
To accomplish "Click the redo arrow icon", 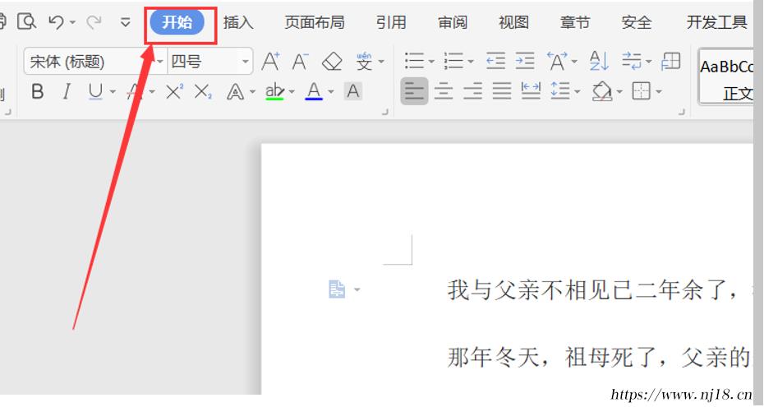I will coord(94,22).
